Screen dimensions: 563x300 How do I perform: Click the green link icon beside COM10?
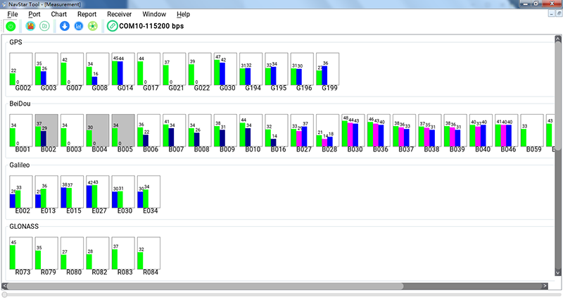(x=113, y=26)
